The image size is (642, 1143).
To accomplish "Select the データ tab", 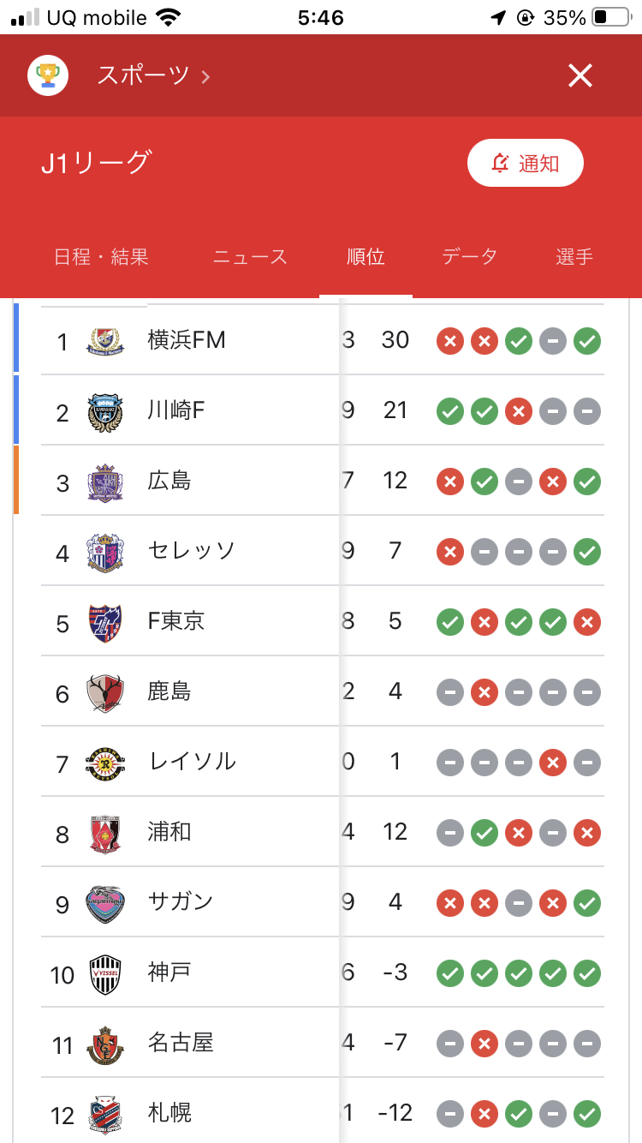I will coord(469,256).
